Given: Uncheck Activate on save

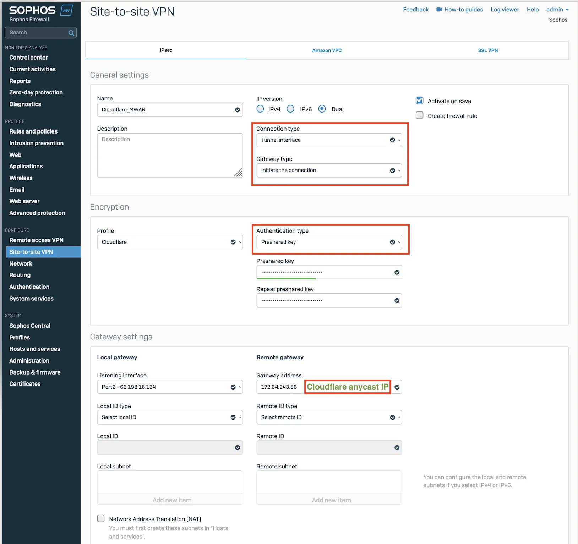Looking at the screenshot, I should point(419,100).
